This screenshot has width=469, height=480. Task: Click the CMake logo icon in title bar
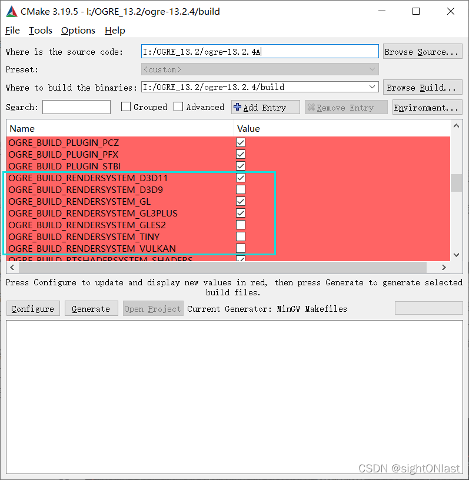(x=12, y=11)
